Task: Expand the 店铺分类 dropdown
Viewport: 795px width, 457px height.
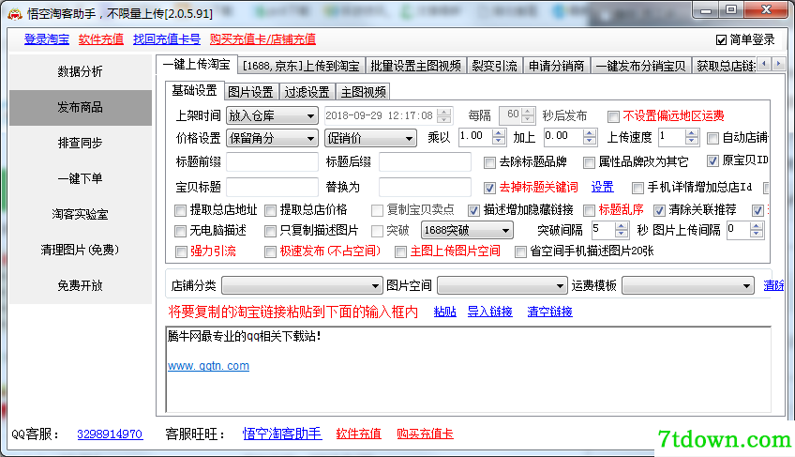Action: [302, 286]
